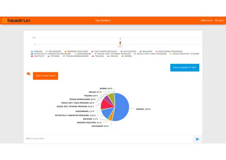The height and width of the screenshot is (160, 226).
Task: Click the send message arrow icon
Action: click(x=197, y=139)
